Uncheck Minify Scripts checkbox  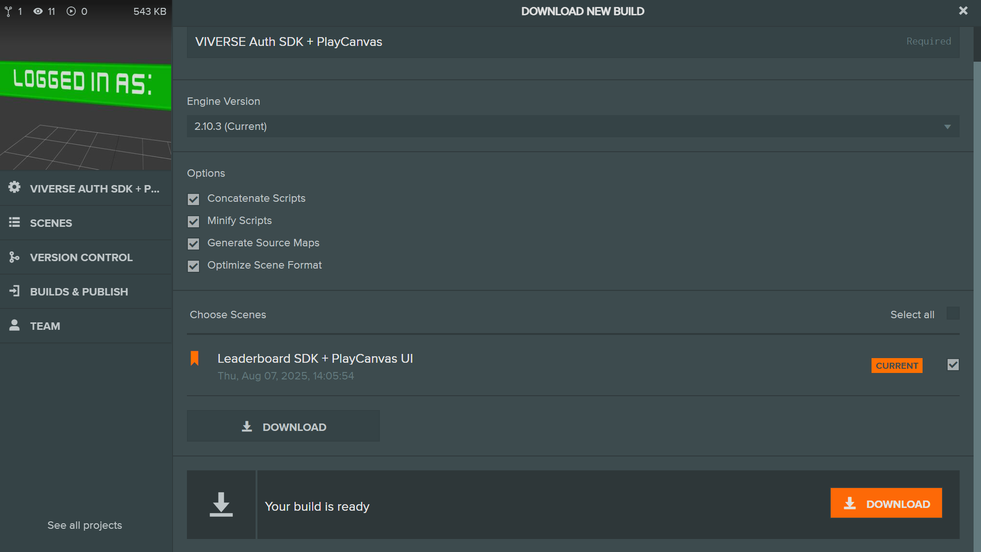[x=193, y=222]
